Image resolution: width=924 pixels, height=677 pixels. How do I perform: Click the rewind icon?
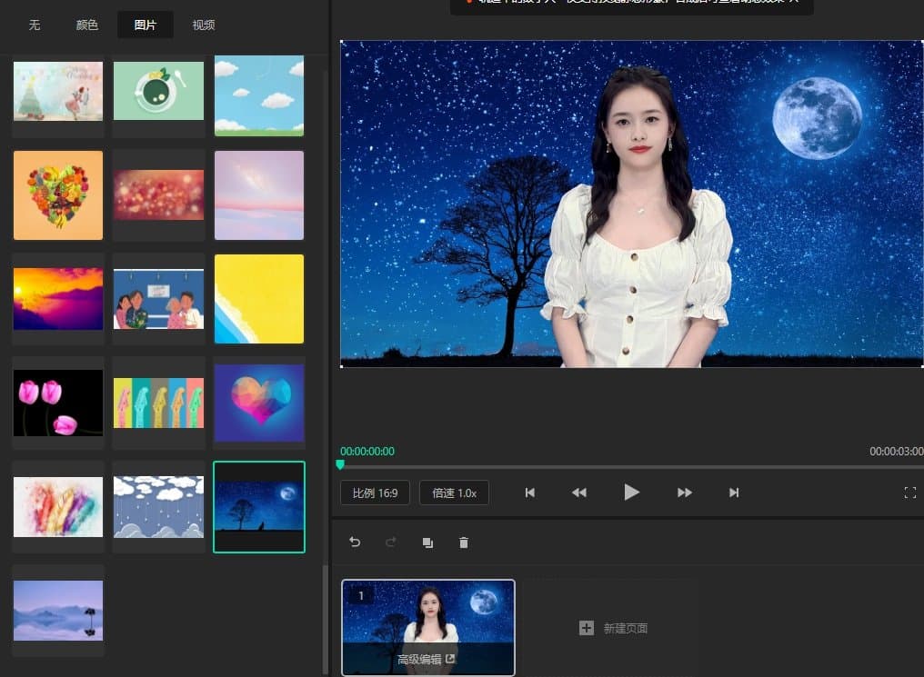coord(579,493)
